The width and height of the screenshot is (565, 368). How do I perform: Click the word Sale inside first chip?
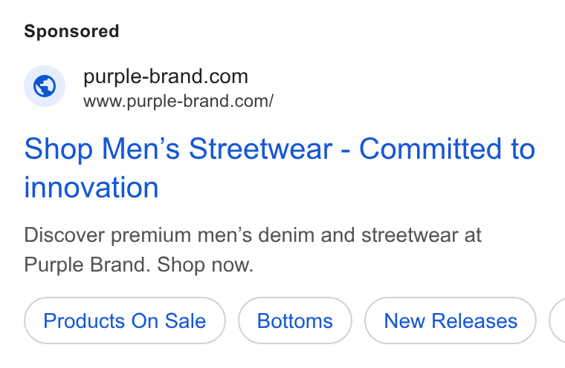point(186,321)
